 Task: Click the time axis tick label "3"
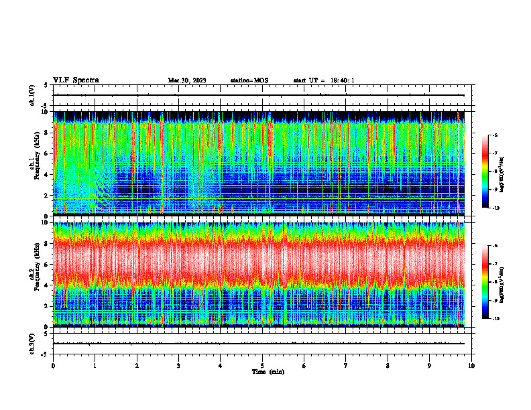[178, 366]
